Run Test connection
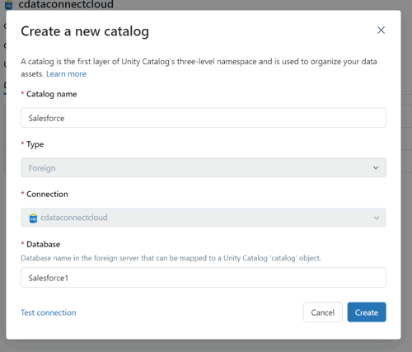412x352 pixels. click(x=49, y=312)
